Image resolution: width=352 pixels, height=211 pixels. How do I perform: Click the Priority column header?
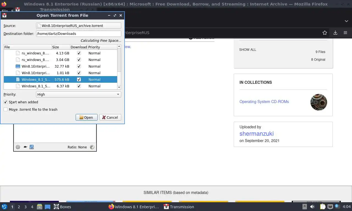click(x=102, y=47)
